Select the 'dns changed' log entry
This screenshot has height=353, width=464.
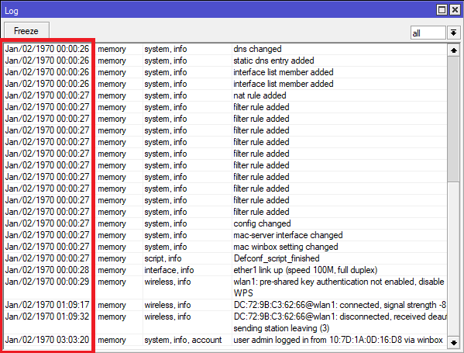click(225, 49)
